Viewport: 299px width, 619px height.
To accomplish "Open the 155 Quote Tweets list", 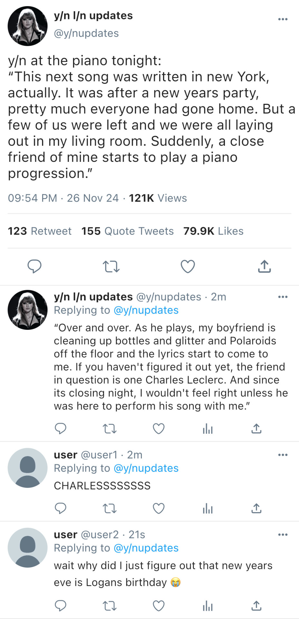I will [127, 231].
